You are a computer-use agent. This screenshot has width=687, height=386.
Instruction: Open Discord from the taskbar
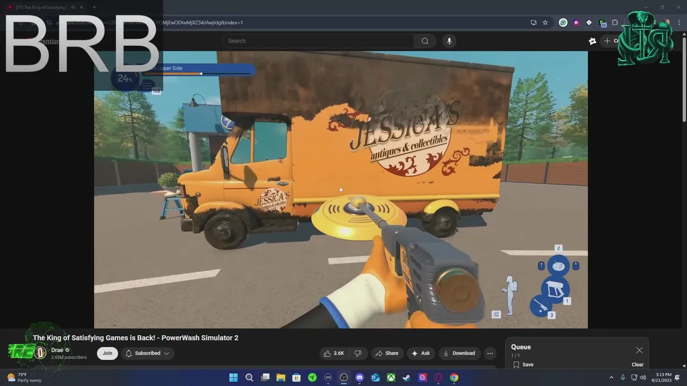tap(360, 377)
